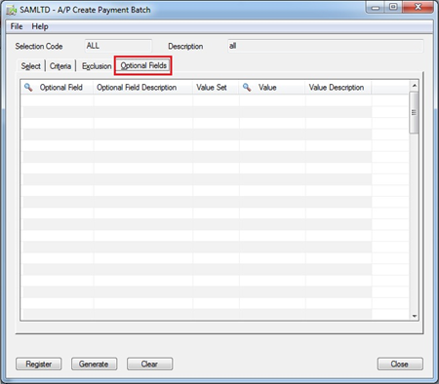Open the Help menu
This screenshot has width=439, height=384.
pos(40,26)
